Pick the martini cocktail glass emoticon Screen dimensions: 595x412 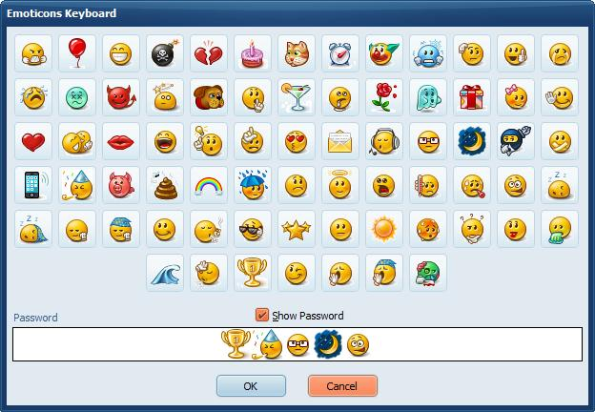[x=297, y=97]
